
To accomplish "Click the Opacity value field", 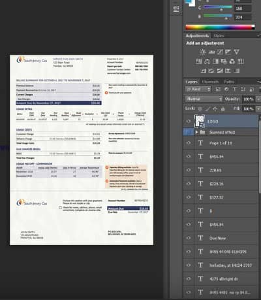I will tap(248, 99).
